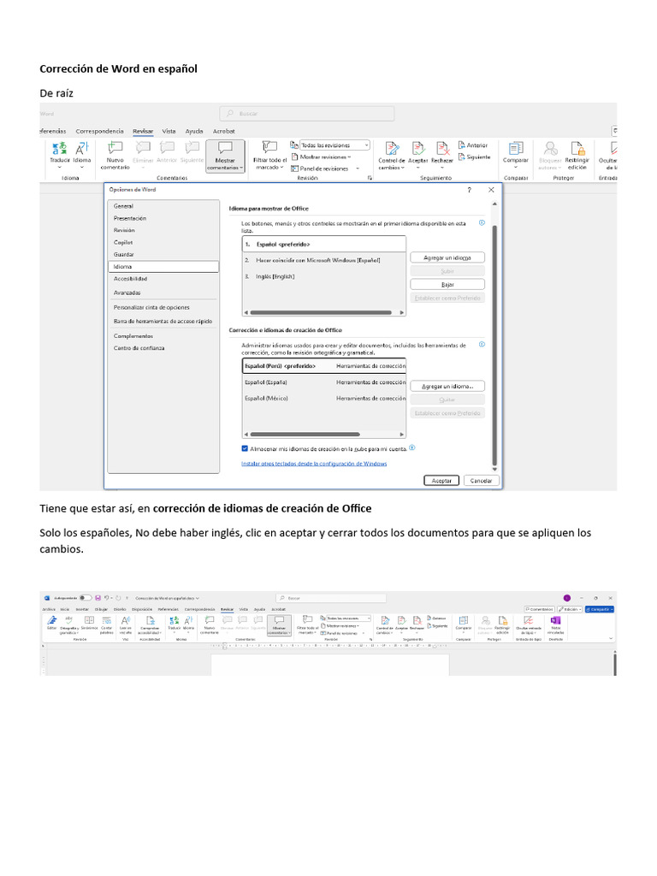Select the Copilot category
The height and width of the screenshot is (876, 657).
pyautogui.click(x=163, y=242)
